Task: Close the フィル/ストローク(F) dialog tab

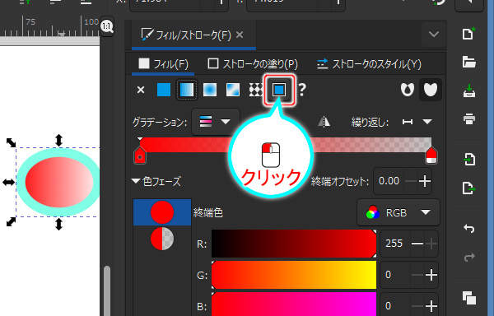Action: pyautogui.click(x=240, y=35)
